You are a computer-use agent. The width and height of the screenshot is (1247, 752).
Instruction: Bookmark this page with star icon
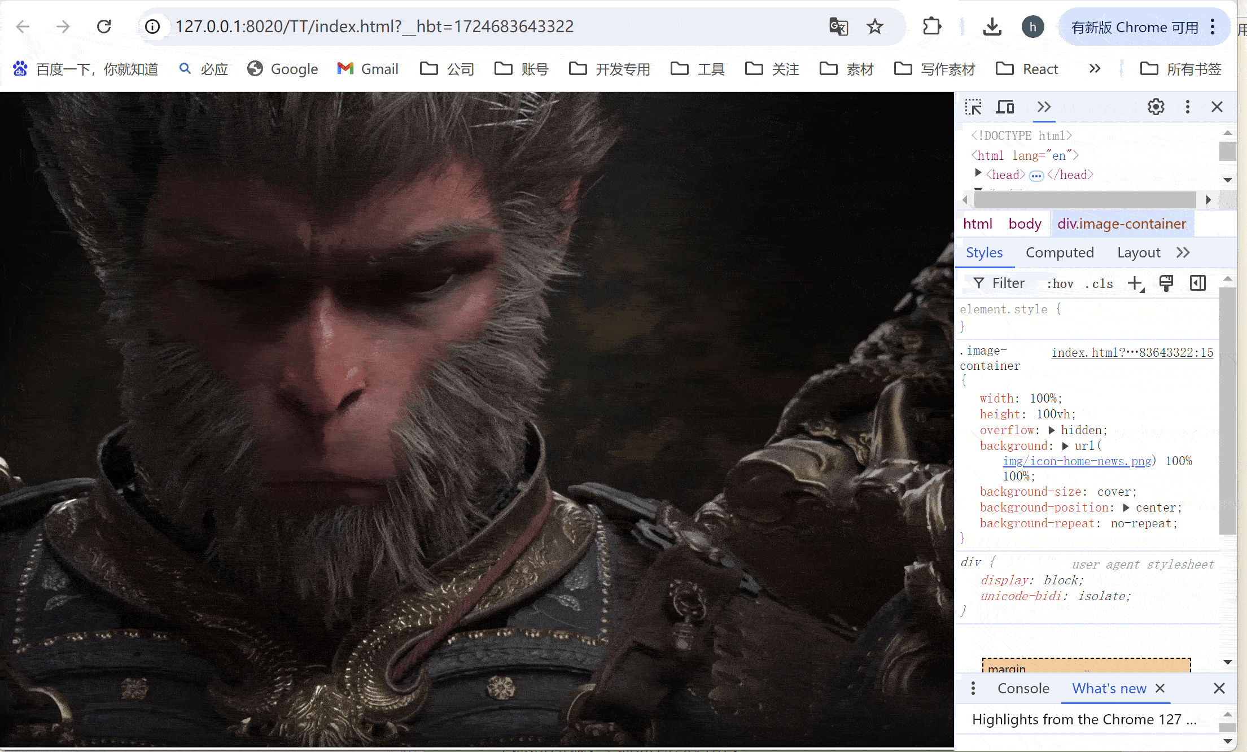point(874,27)
